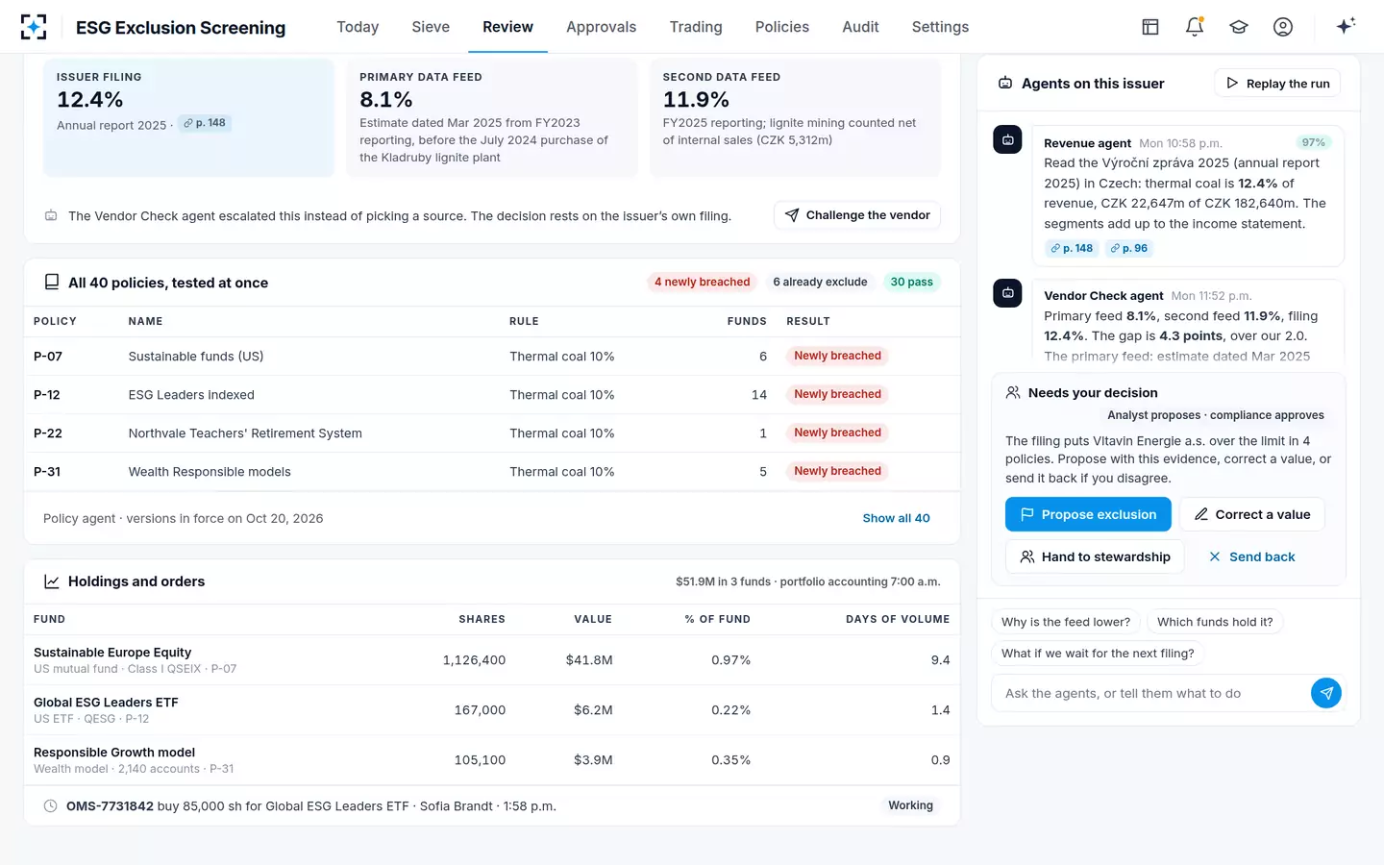
Task: Open order OMS-7731842 entry
Action: (492, 806)
